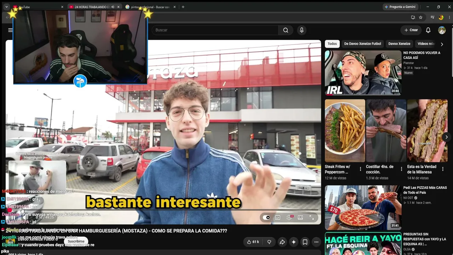The height and width of the screenshot is (255, 453).
Task: Click in the YouTube search field
Action: click(215, 30)
